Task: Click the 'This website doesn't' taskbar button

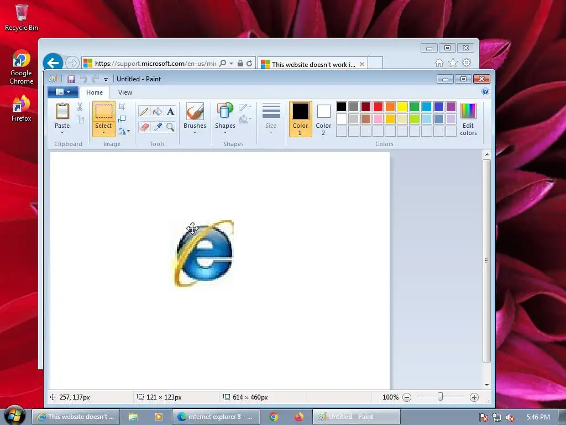Action: (75, 417)
